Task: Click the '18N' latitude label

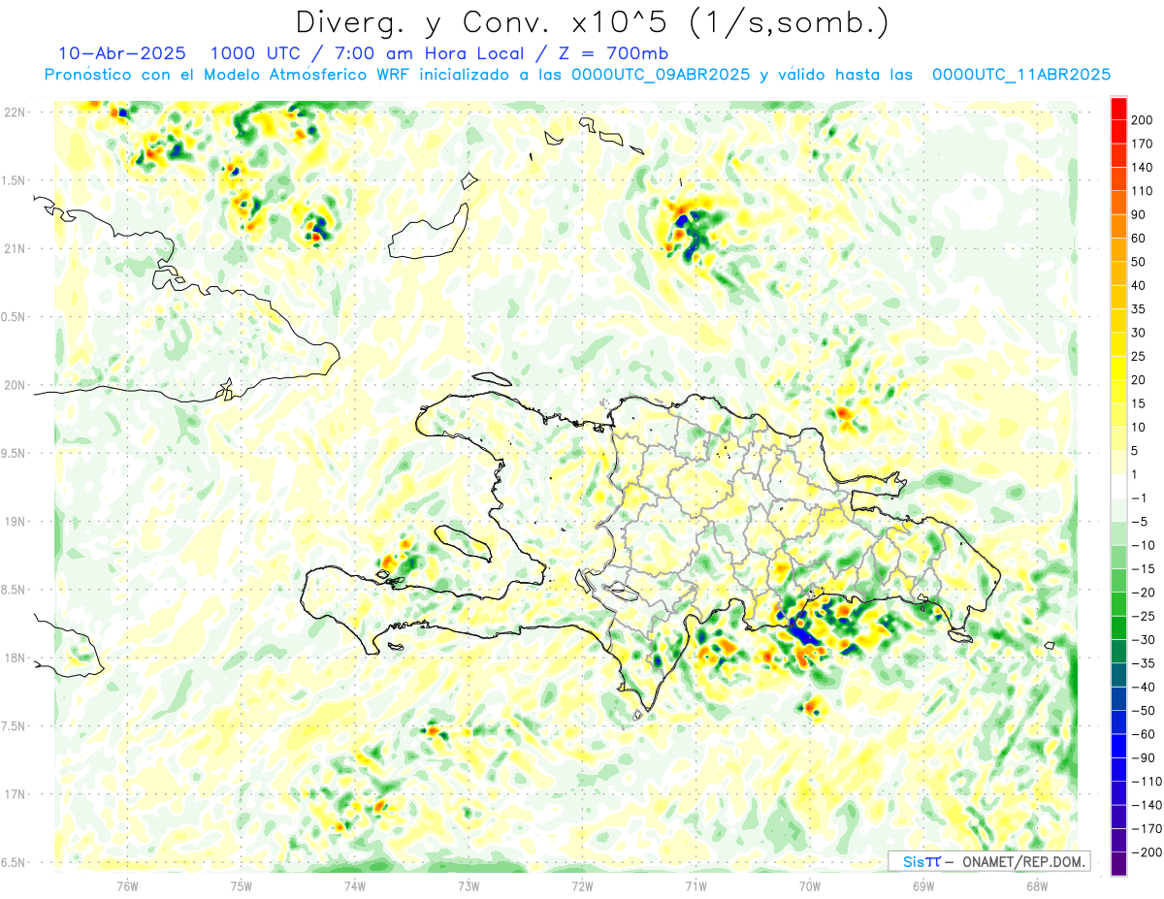Action: pyautogui.click(x=15, y=658)
